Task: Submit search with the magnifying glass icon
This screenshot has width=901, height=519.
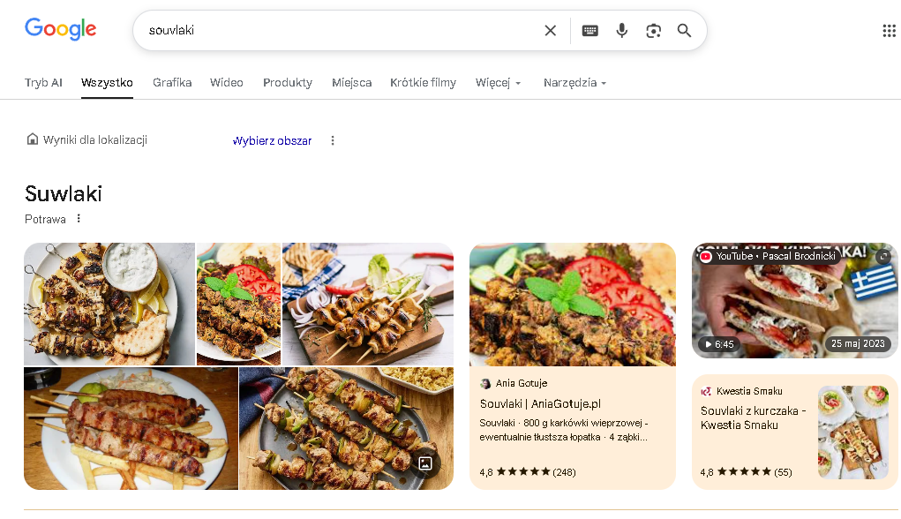Action: tap(684, 31)
